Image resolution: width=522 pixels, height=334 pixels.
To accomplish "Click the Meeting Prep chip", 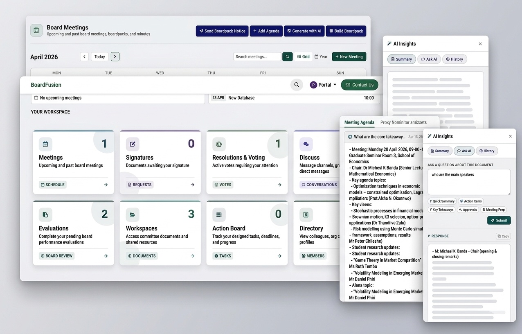I will coord(493,210).
